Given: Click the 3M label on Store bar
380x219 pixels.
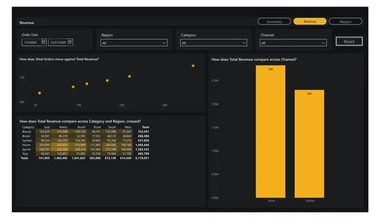Looking at the screenshot, I should [271, 69].
